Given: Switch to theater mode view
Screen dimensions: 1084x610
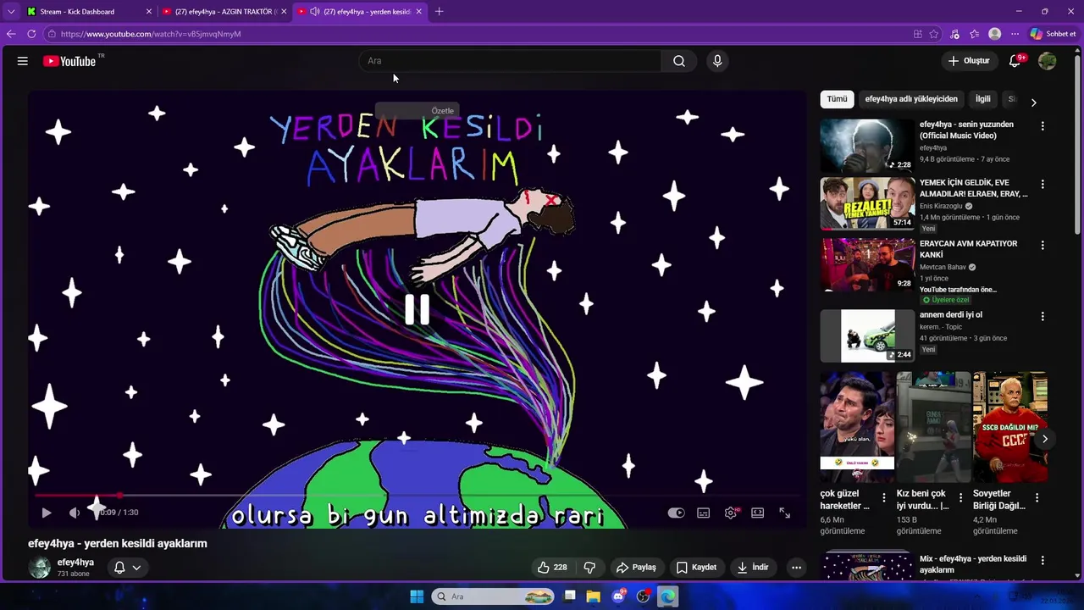Looking at the screenshot, I should coord(758,513).
